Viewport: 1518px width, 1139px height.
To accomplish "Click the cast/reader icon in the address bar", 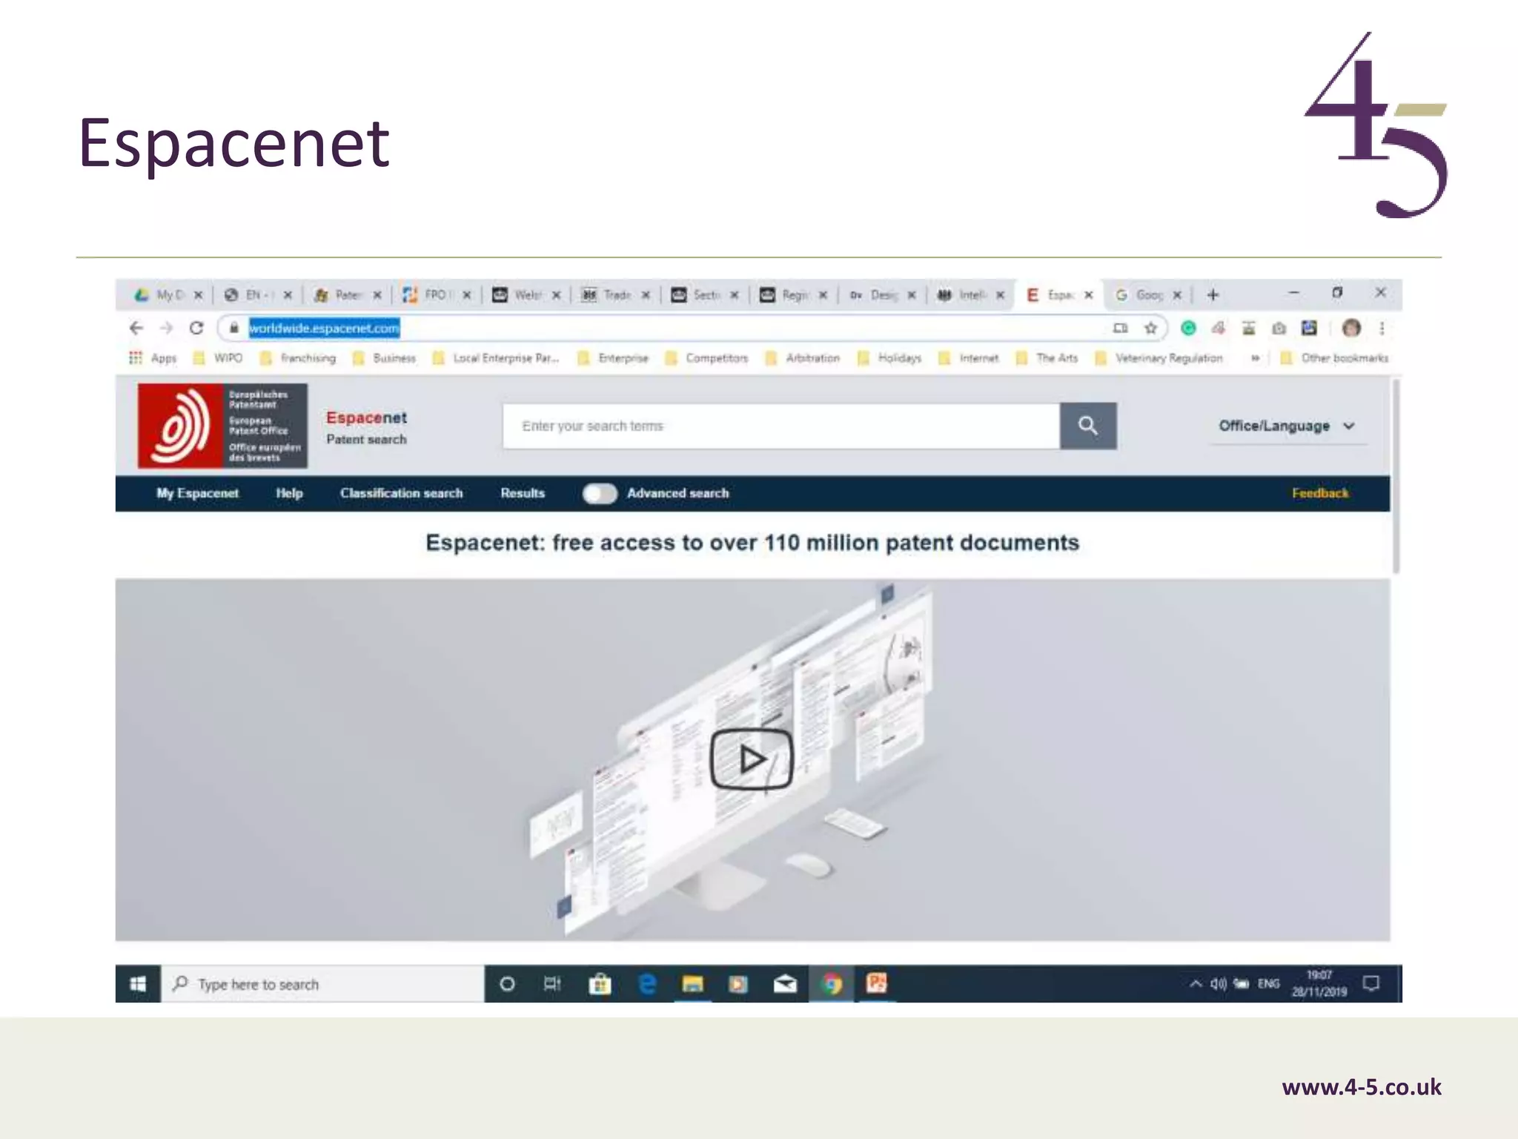I will [1120, 328].
